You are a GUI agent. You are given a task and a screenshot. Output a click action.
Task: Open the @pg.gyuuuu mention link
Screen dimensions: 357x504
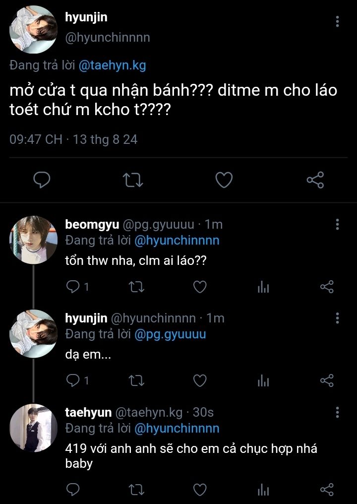coord(170,334)
